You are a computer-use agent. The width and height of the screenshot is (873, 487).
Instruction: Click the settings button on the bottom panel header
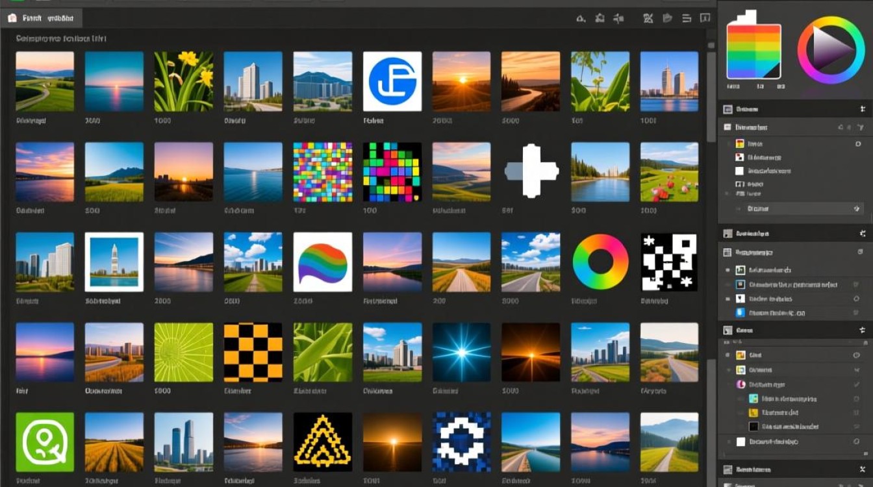click(862, 469)
